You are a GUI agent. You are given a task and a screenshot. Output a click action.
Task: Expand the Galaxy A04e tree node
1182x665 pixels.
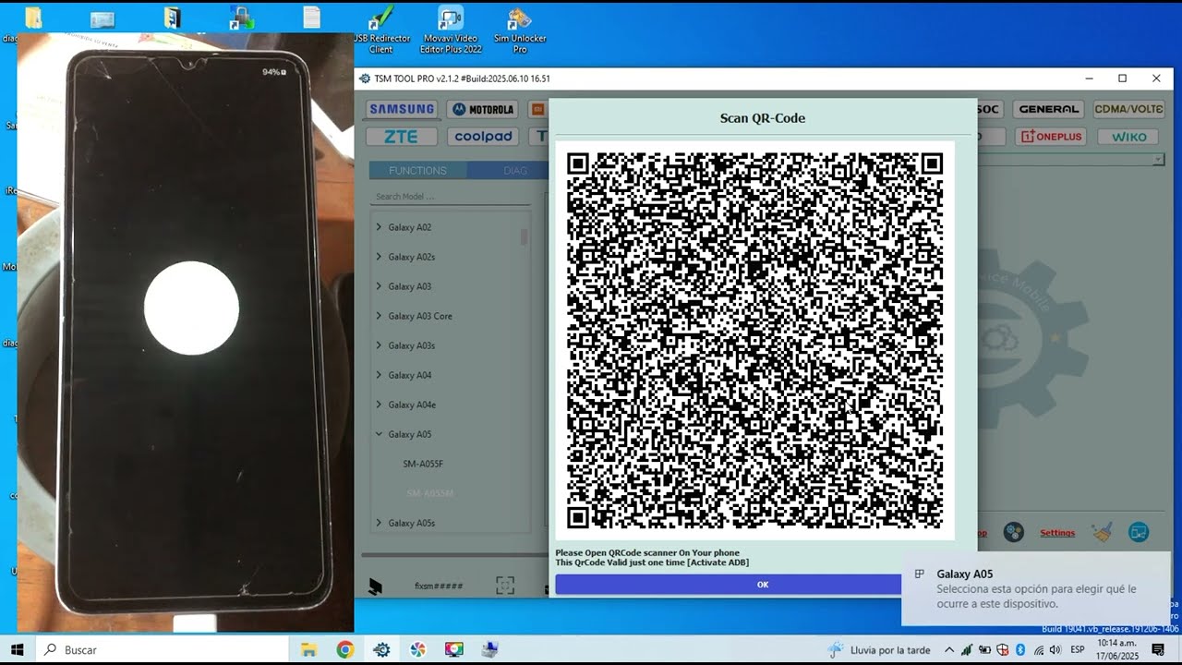pyautogui.click(x=379, y=405)
